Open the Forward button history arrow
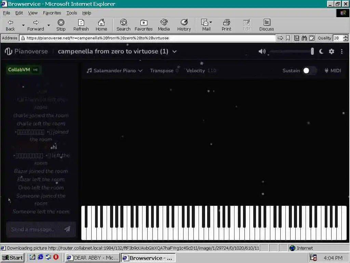Viewport: 350px width, 263px height. (49, 25)
